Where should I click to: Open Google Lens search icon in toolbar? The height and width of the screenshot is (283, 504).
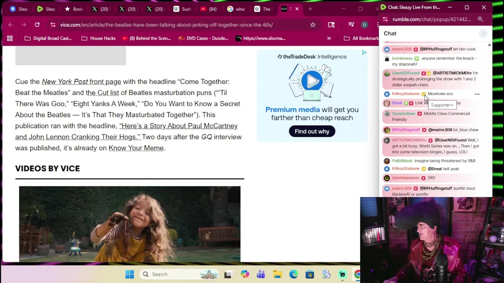331,25
